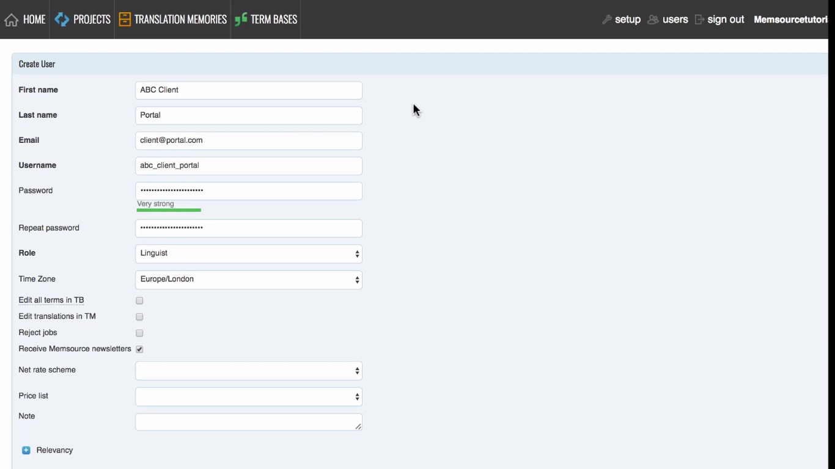Click the users people icon
This screenshot has height=469, width=835.
pos(653,20)
